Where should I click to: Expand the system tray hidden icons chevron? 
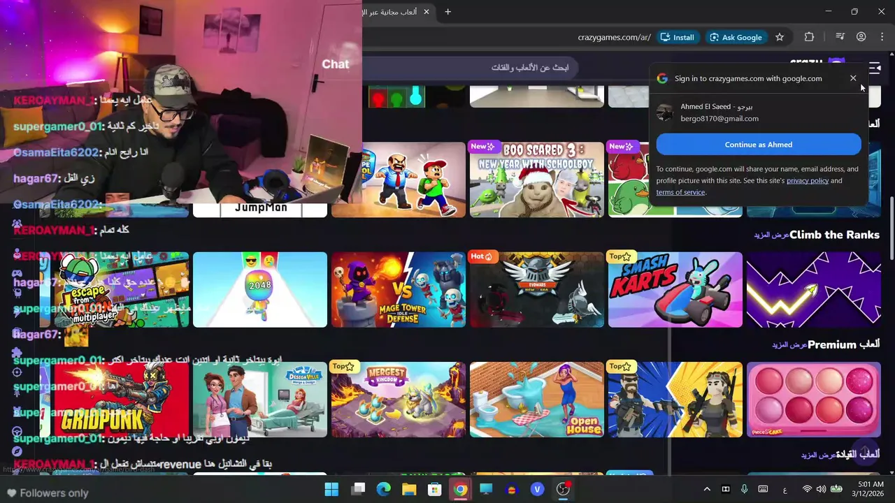pyautogui.click(x=707, y=489)
